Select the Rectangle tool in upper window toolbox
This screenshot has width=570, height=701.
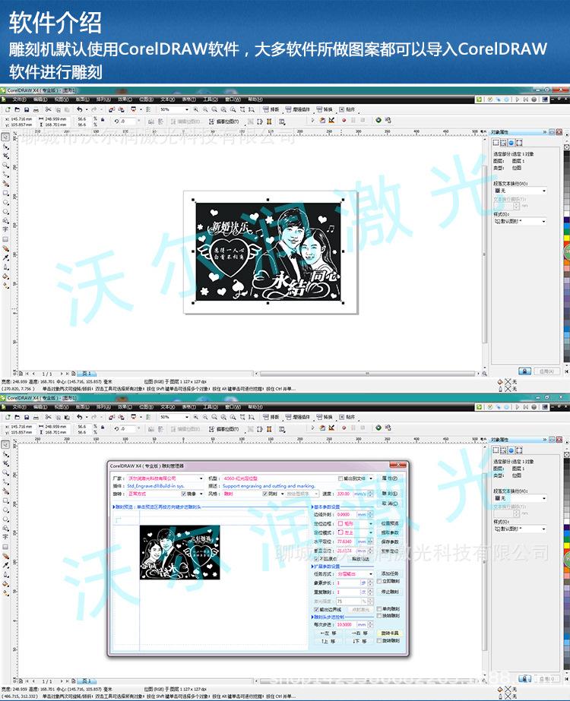tap(6, 193)
